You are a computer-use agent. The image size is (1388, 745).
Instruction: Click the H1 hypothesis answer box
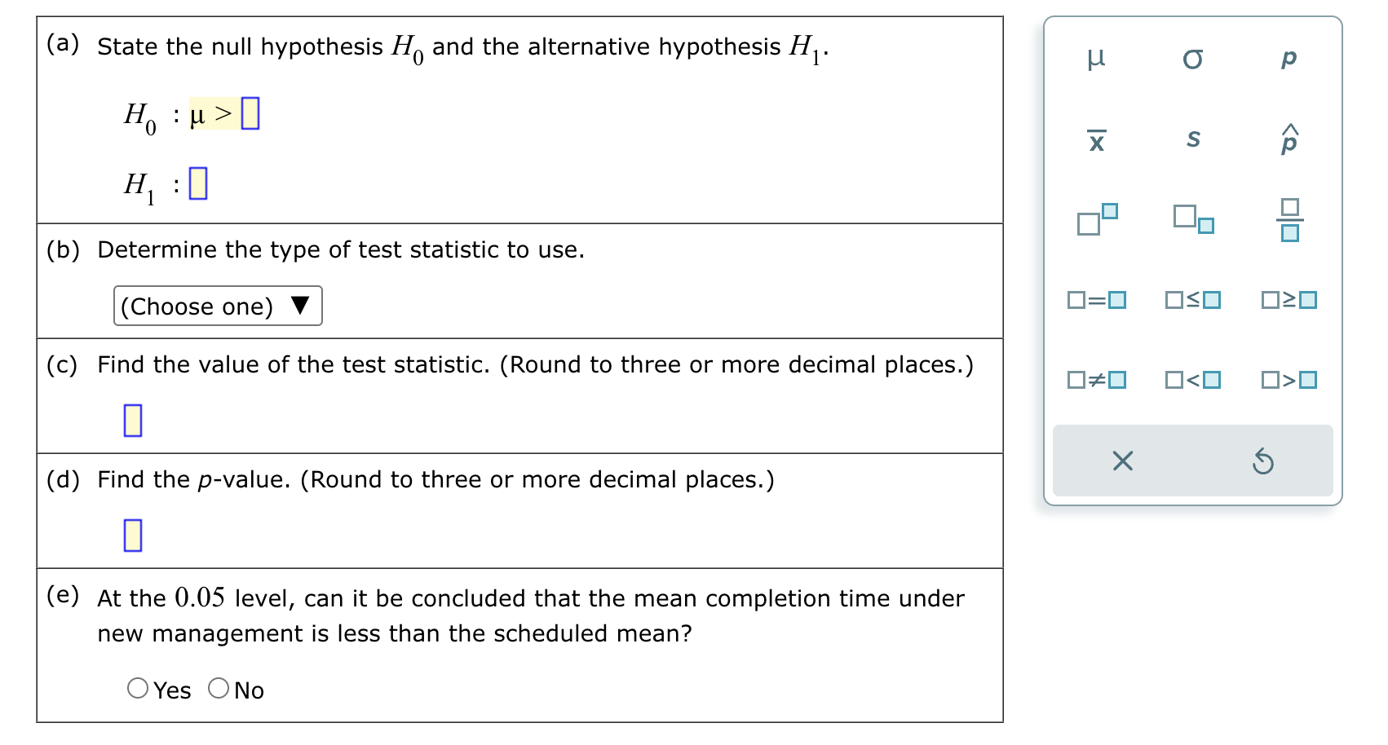tap(198, 183)
